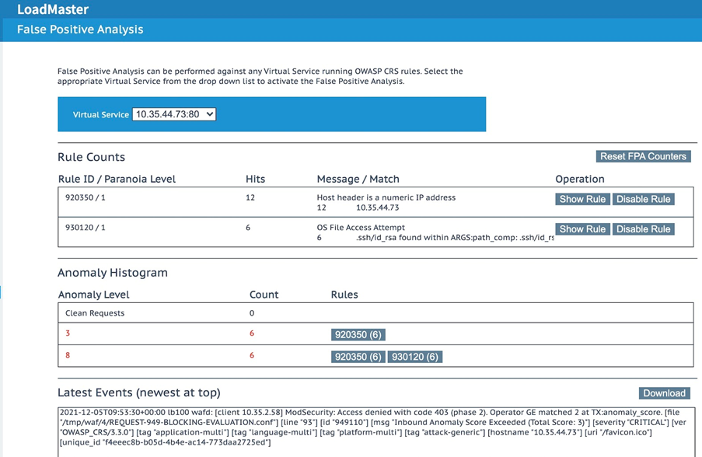Viewport: 702px width, 457px height.
Task: Click Clean Requests count 0
Action: click(252, 313)
